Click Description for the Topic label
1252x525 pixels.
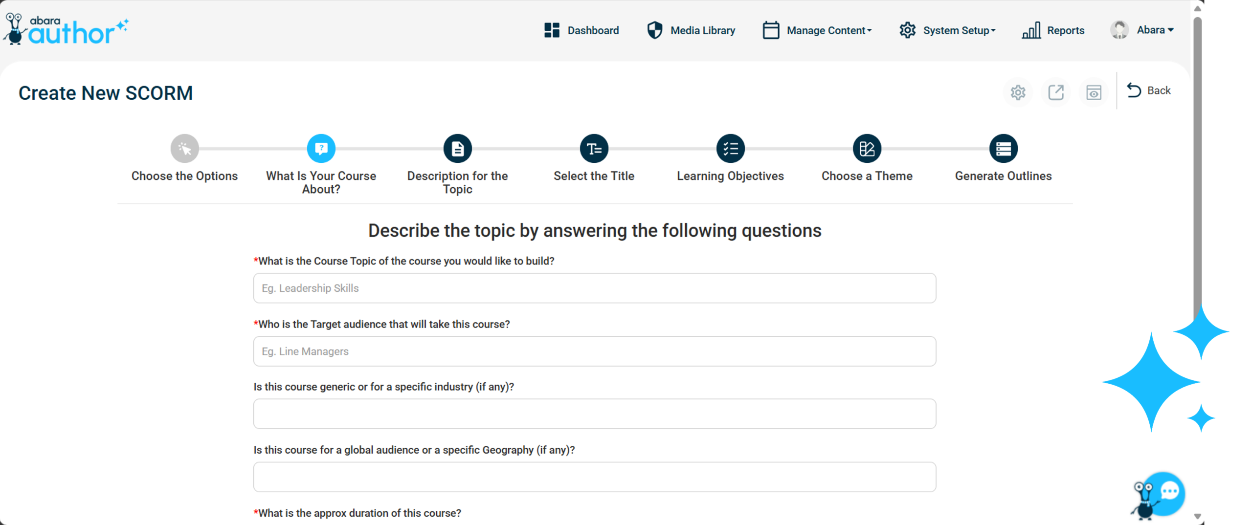[x=457, y=182]
